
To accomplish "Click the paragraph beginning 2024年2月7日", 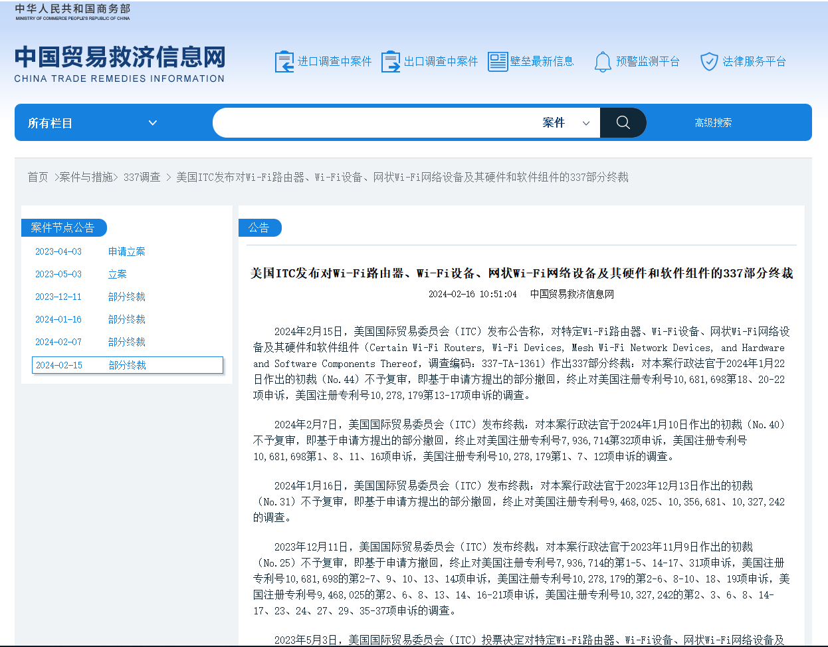I will pyautogui.click(x=522, y=440).
